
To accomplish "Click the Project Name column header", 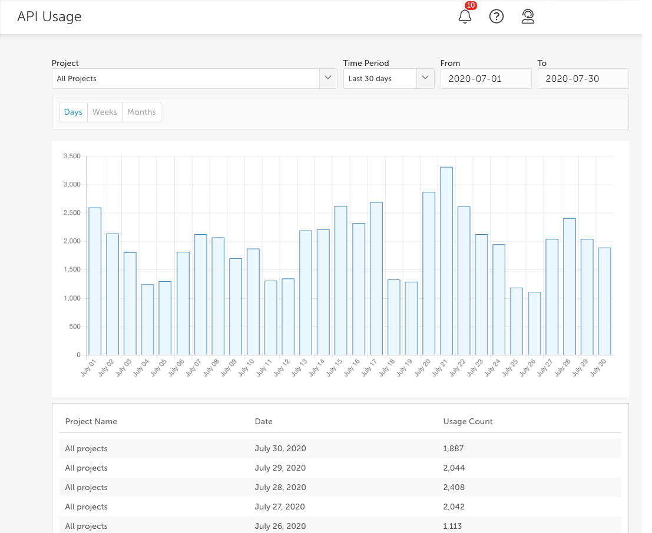I will click(91, 421).
